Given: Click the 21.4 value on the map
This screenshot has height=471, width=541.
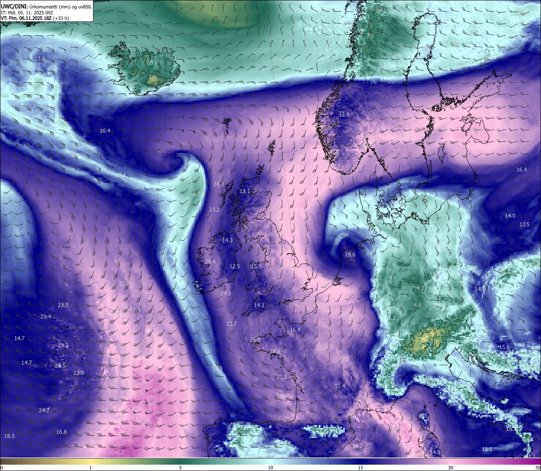Looking at the screenshot, I should tap(46, 317).
